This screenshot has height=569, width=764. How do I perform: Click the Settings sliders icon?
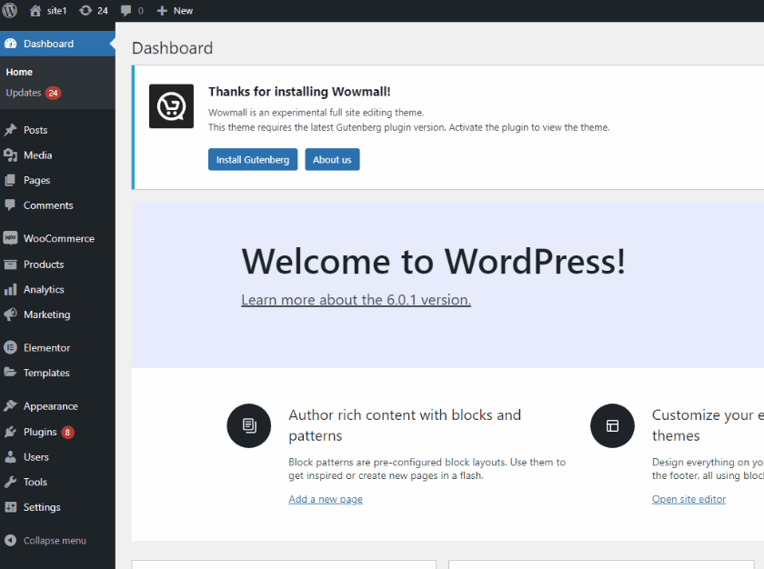pyautogui.click(x=10, y=507)
